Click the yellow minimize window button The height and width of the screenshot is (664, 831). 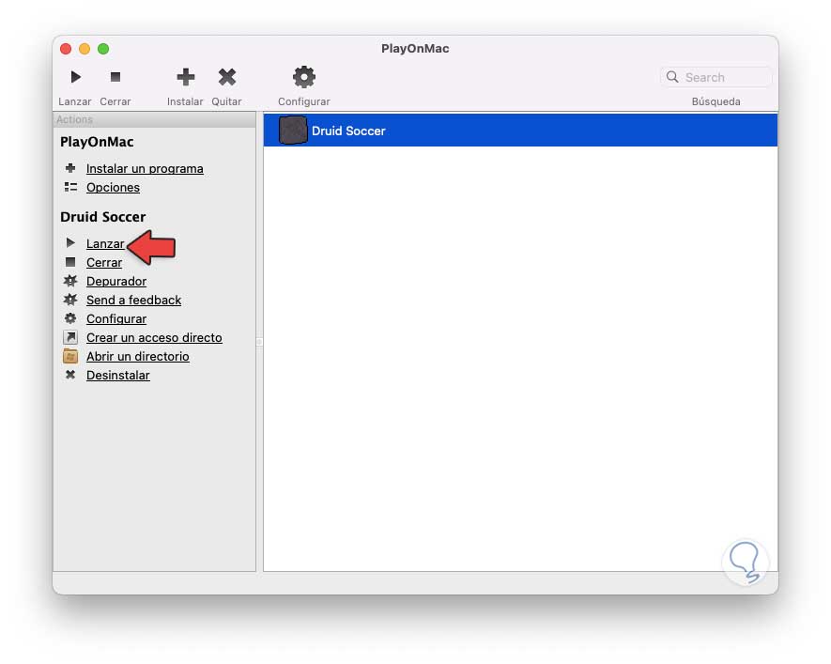click(85, 49)
